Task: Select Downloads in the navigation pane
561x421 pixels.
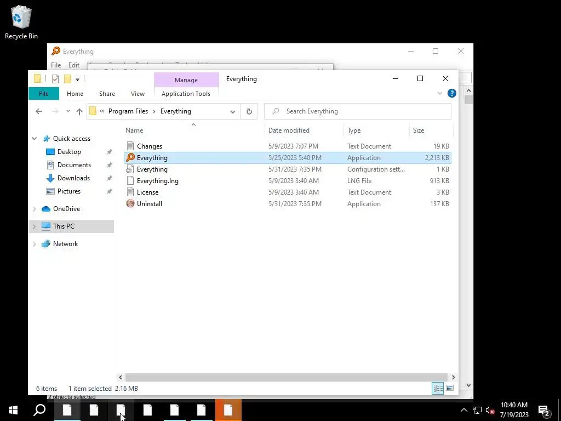Action: [x=74, y=178]
